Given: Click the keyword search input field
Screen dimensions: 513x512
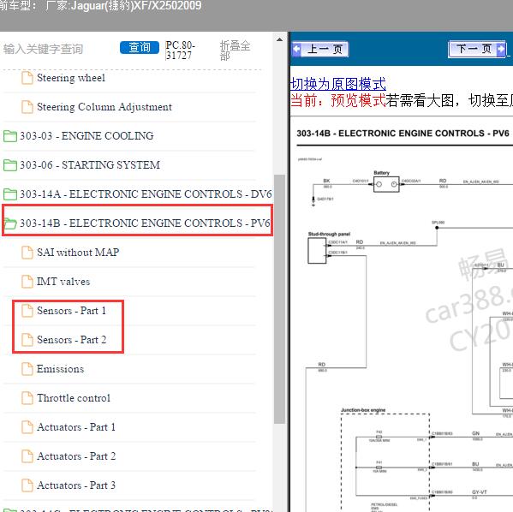Looking at the screenshot, I should click(59, 49).
